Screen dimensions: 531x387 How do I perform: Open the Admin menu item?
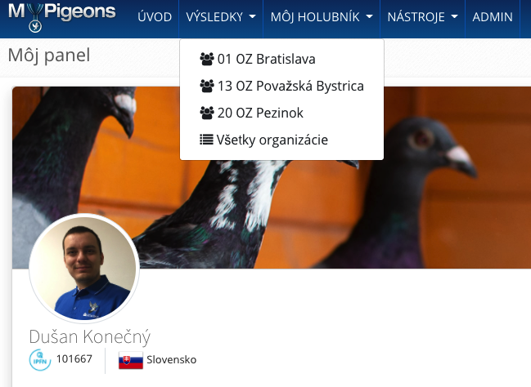pyautogui.click(x=493, y=17)
